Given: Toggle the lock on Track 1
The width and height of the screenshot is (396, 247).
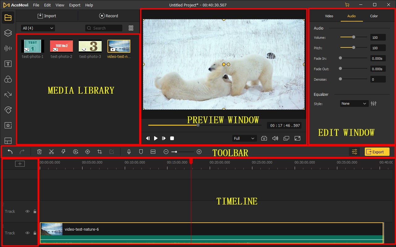Looking at the screenshot, I should (35, 233).
